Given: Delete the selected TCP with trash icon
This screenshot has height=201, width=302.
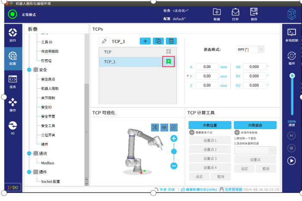Looking at the screenshot, I should pyautogui.click(x=171, y=41).
